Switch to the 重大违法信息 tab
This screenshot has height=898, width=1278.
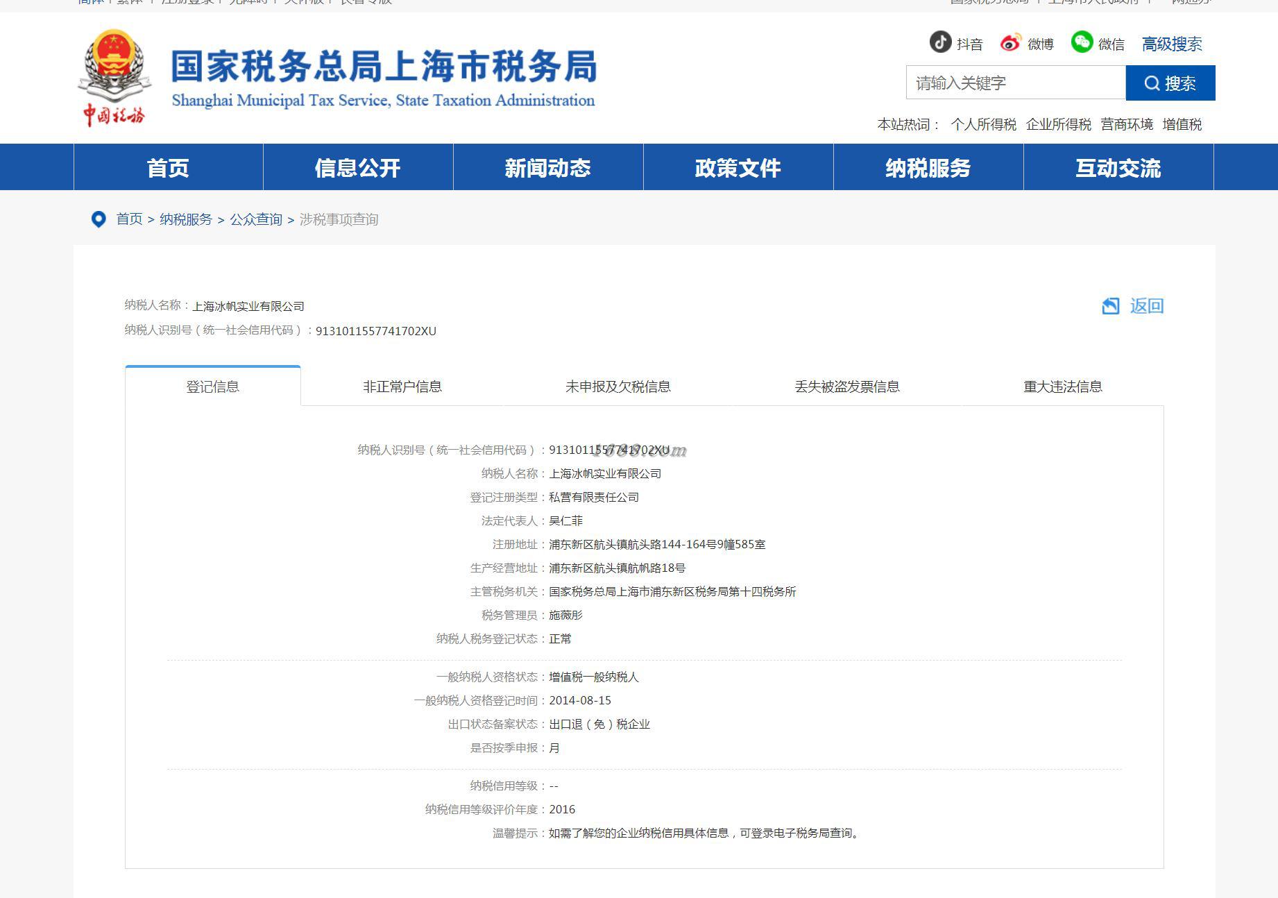click(x=1063, y=387)
